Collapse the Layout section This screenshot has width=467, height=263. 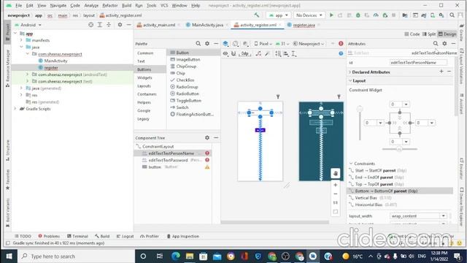(350, 81)
